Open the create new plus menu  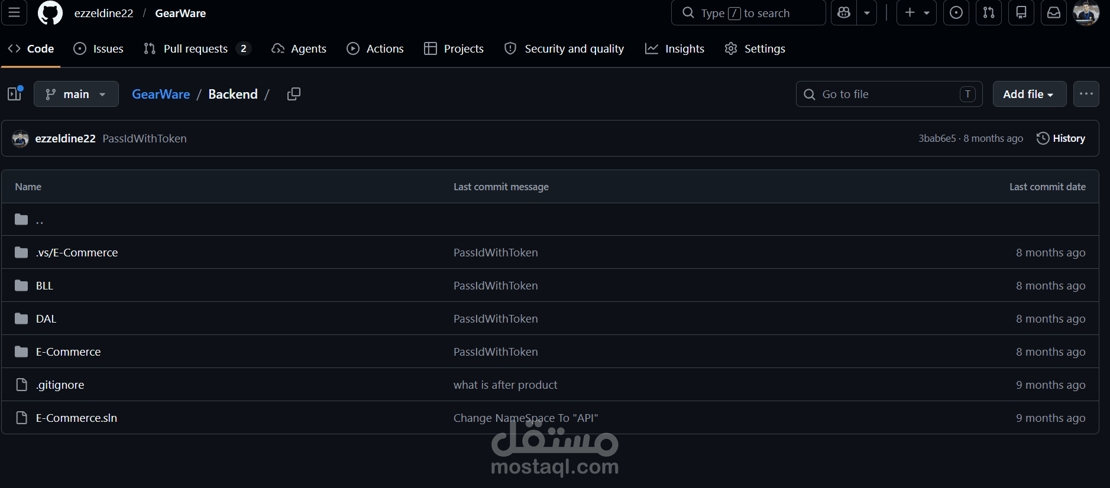(916, 12)
